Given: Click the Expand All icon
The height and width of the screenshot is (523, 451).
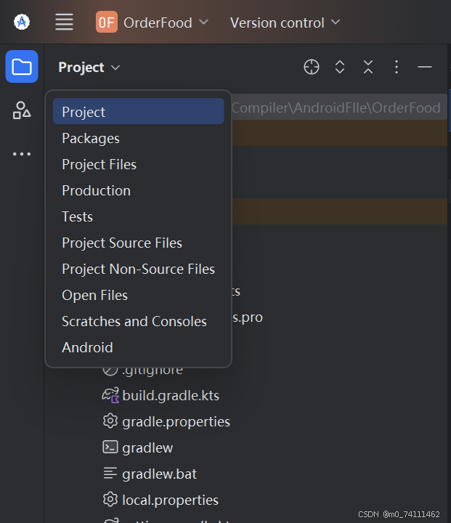Looking at the screenshot, I should 340,67.
